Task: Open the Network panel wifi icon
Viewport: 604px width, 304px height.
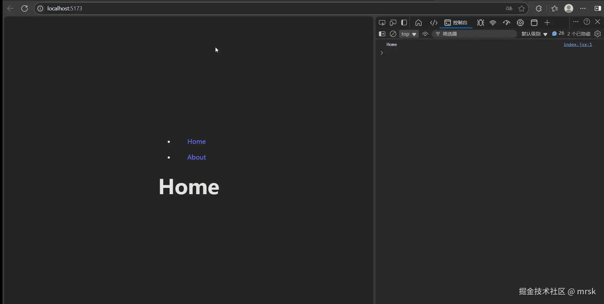Action: (493, 23)
